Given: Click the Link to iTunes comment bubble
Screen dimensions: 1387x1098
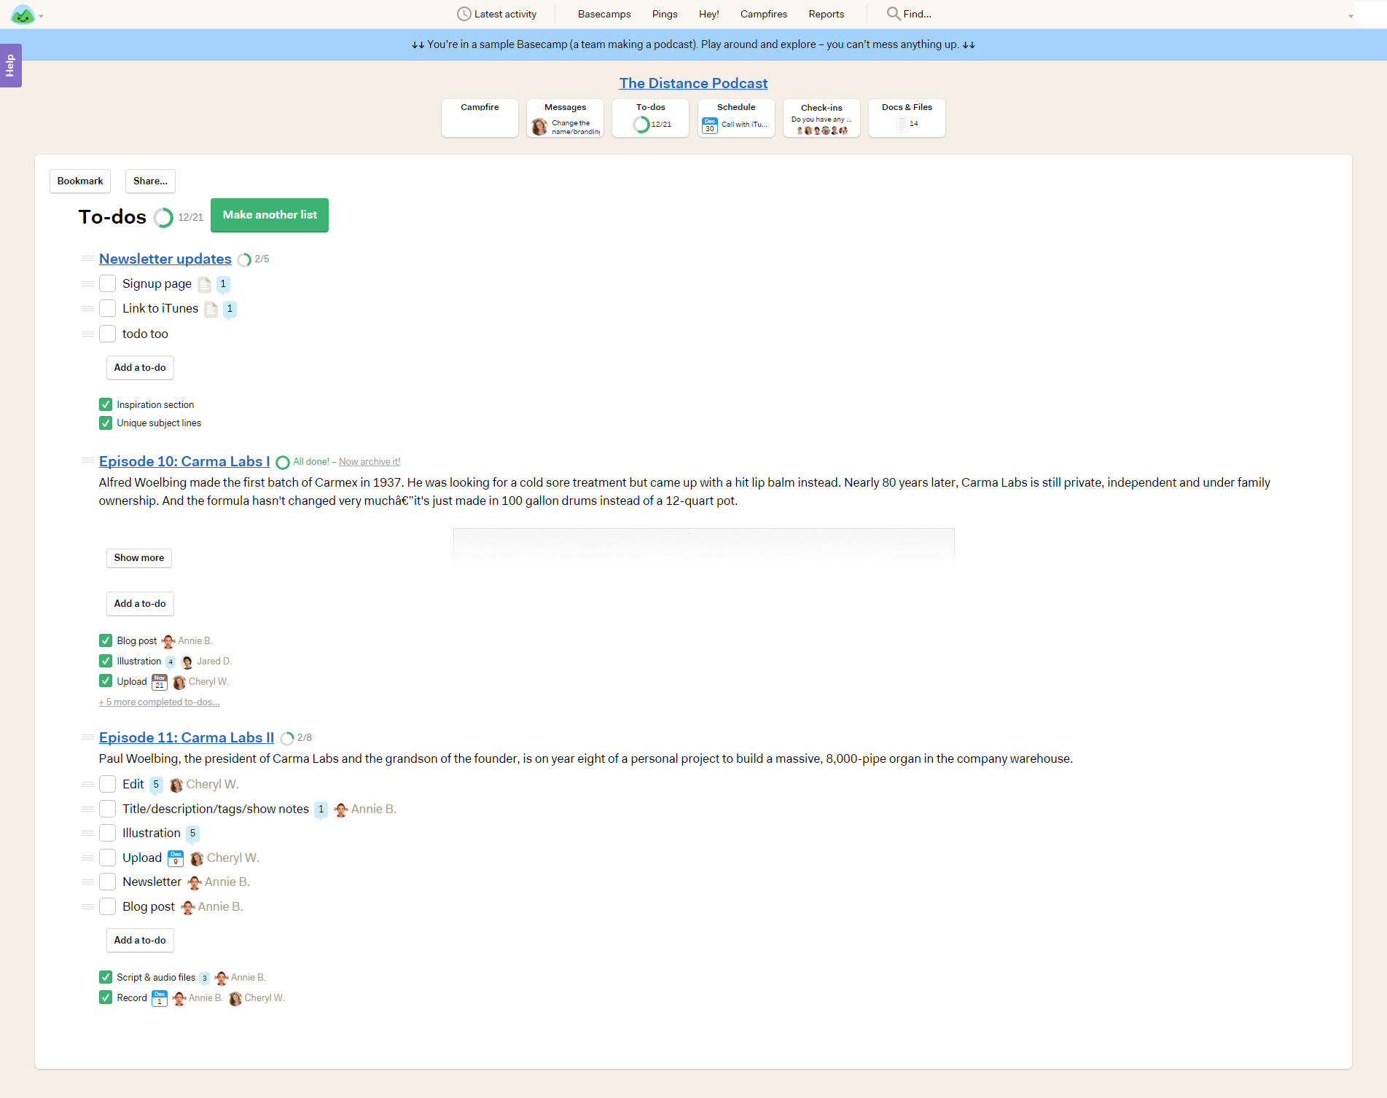Looking at the screenshot, I should tap(230, 309).
